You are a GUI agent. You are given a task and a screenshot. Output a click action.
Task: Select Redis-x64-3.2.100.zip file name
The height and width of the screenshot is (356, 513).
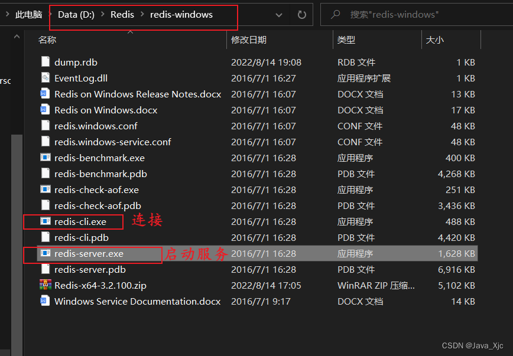pyautogui.click(x=100, y=285)
